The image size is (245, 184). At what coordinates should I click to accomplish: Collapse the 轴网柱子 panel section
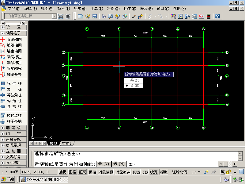pos(13,33)
